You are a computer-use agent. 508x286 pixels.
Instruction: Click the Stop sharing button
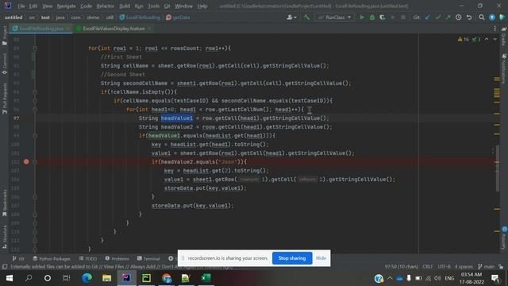tap(292, 258)
